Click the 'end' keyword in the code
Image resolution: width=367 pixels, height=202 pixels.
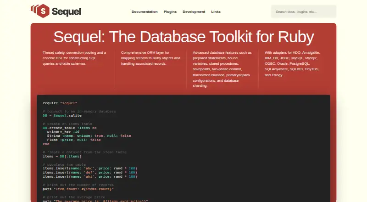(46, 144)
